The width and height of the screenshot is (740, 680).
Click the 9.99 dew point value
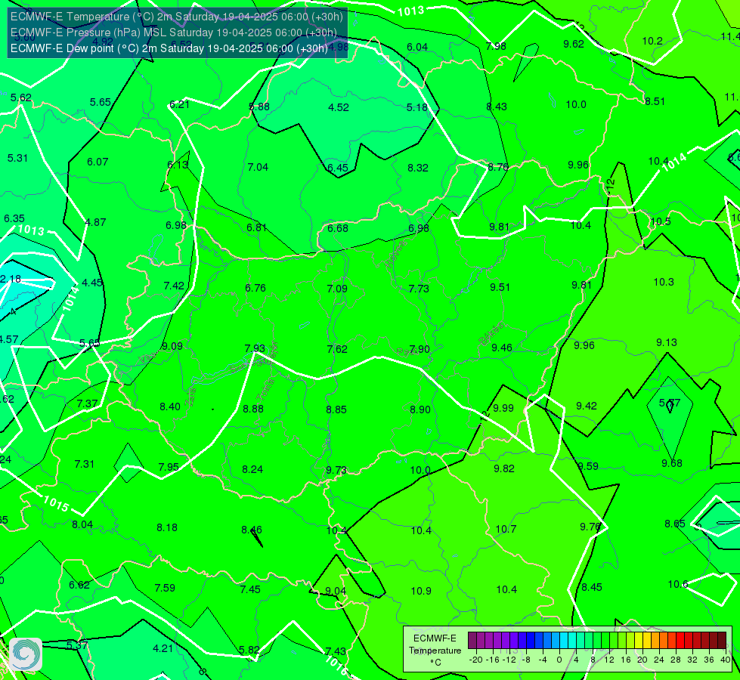click(x=503, y=408)
